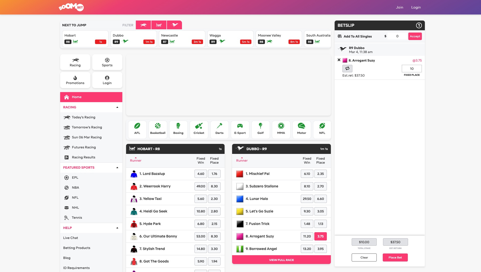This screenshot has width=481, height=272.
Task: Open NBA featured sport
Action: pyautogui.click(x=91, y=187)
